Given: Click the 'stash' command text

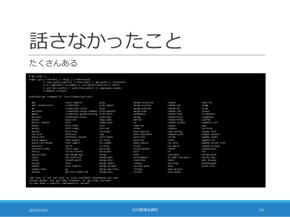Looking at the screenshot, I should coord(205,109).
